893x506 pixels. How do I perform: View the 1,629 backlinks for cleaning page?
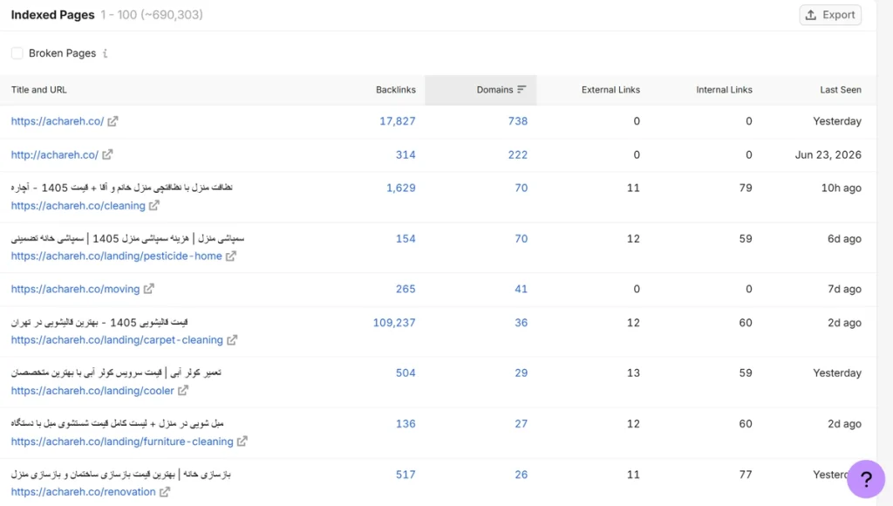coord(401,188)
